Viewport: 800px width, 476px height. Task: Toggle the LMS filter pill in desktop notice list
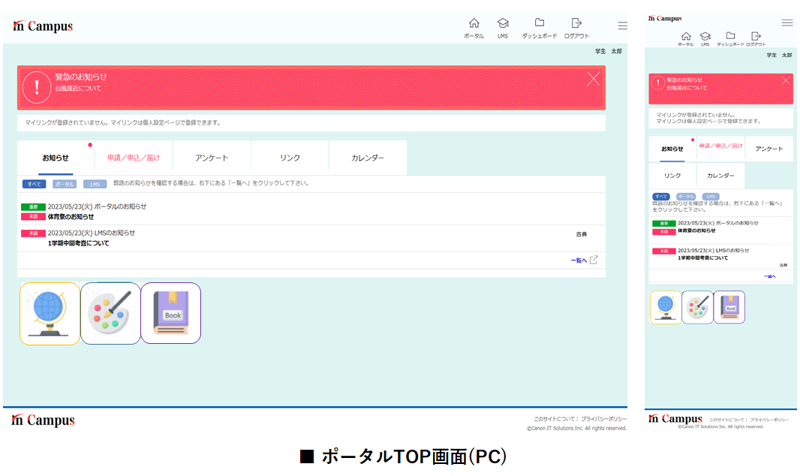[x=95, y=184]
